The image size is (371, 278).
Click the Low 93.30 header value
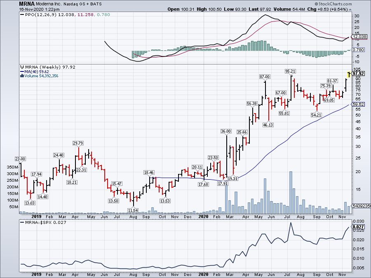pyautogui.click(x=235, y=9)
